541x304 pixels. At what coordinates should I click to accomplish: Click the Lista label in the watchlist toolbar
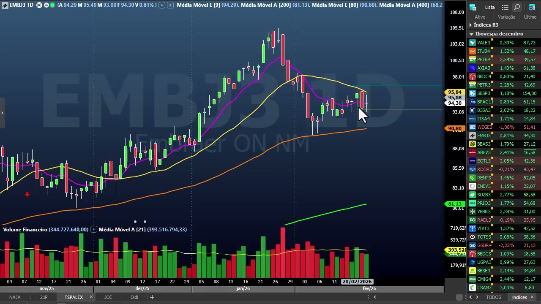(x=490, y=7)
